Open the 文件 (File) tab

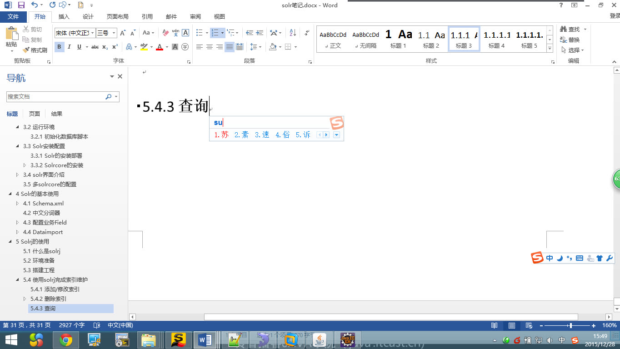click(x=13, y=17)
